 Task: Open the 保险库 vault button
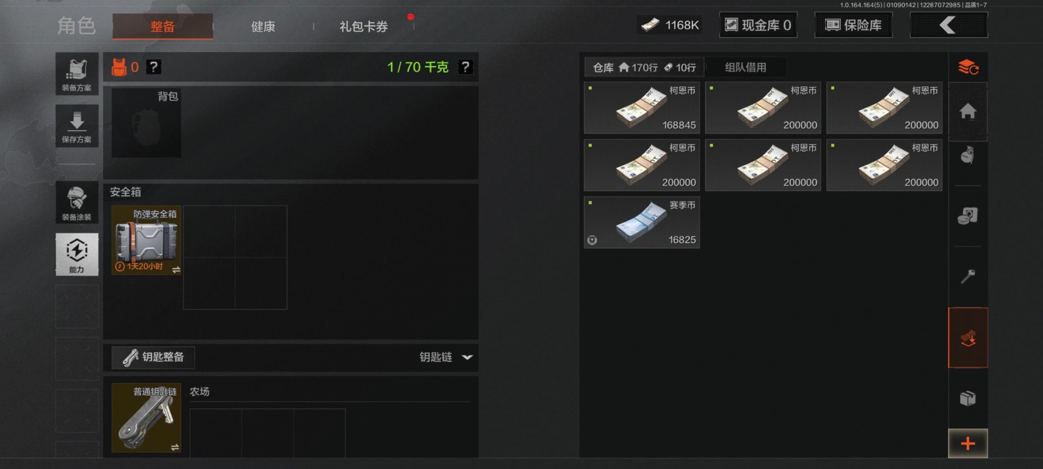[x=853, y=25]
